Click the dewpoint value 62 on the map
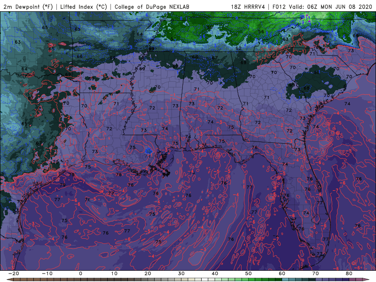The height and width of the screenshot is (282, 376). pos(238,48)
